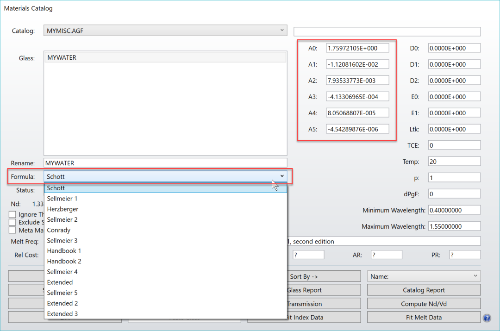Click the Transmission button
This screenshot has height=331, width=500.
point(324,304)
